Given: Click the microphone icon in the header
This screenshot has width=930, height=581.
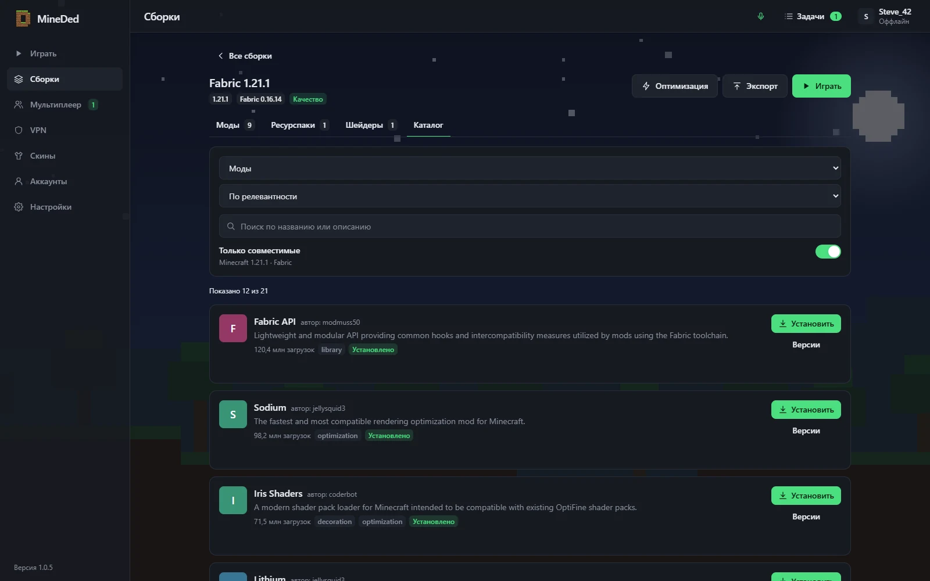Looking at the screenshot, I should 761,16.
